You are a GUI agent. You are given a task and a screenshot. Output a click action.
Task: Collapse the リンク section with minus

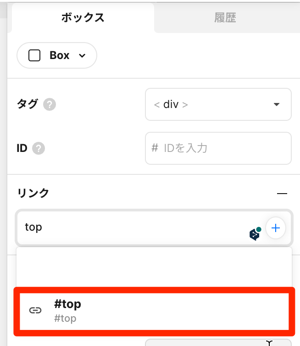pyautogui.click(x=282, y=193)
